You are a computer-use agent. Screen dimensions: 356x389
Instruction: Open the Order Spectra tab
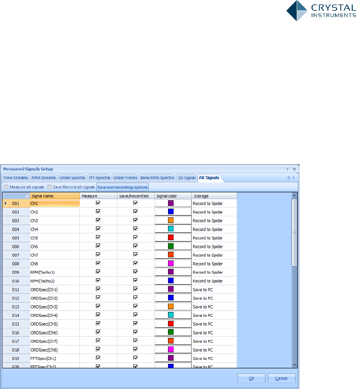coord(72,178)
